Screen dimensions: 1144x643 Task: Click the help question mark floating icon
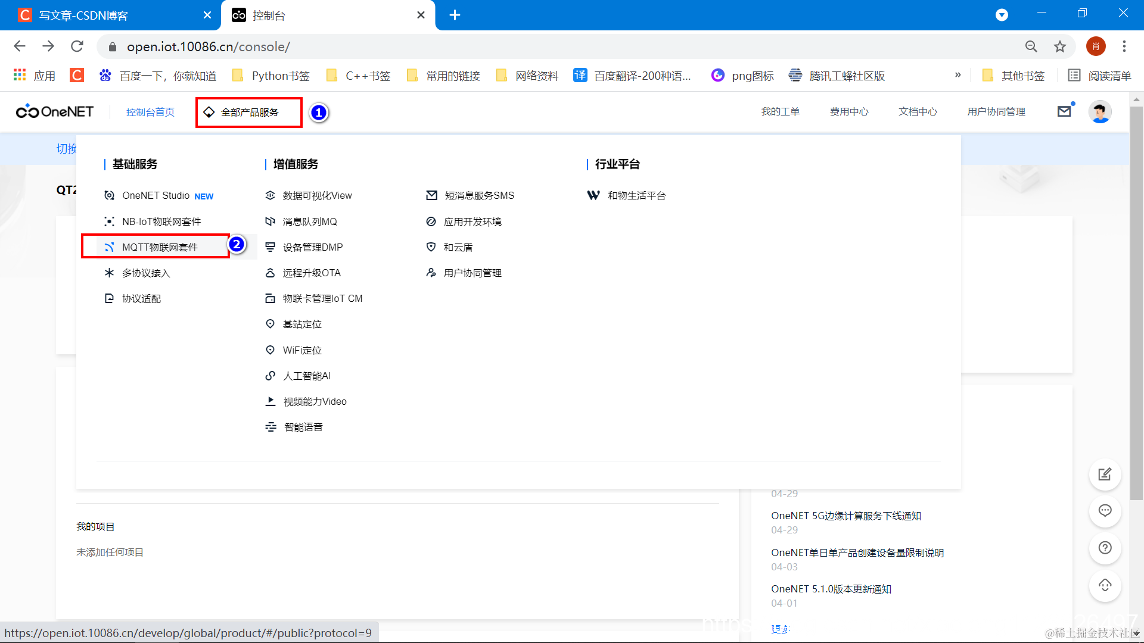1105,548
